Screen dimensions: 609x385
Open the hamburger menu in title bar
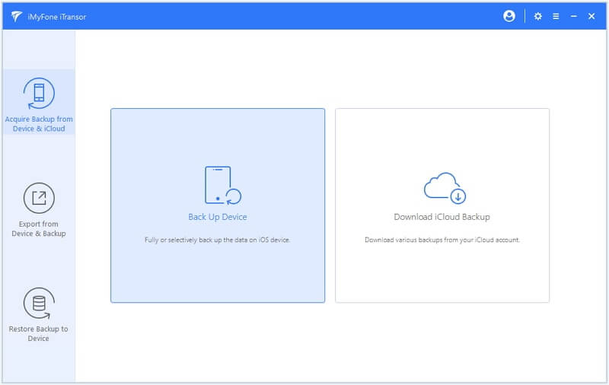556,16
